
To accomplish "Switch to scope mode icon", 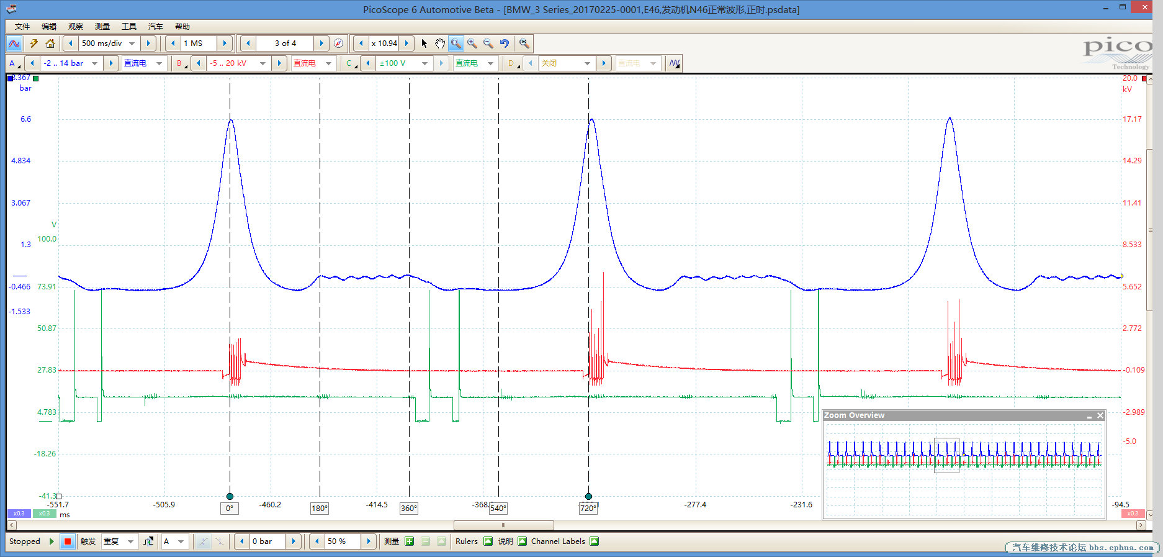I will coord(14,43).
